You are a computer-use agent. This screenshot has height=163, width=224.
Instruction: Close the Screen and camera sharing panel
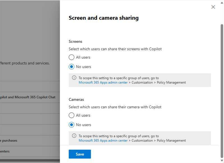tap(213, 7)
